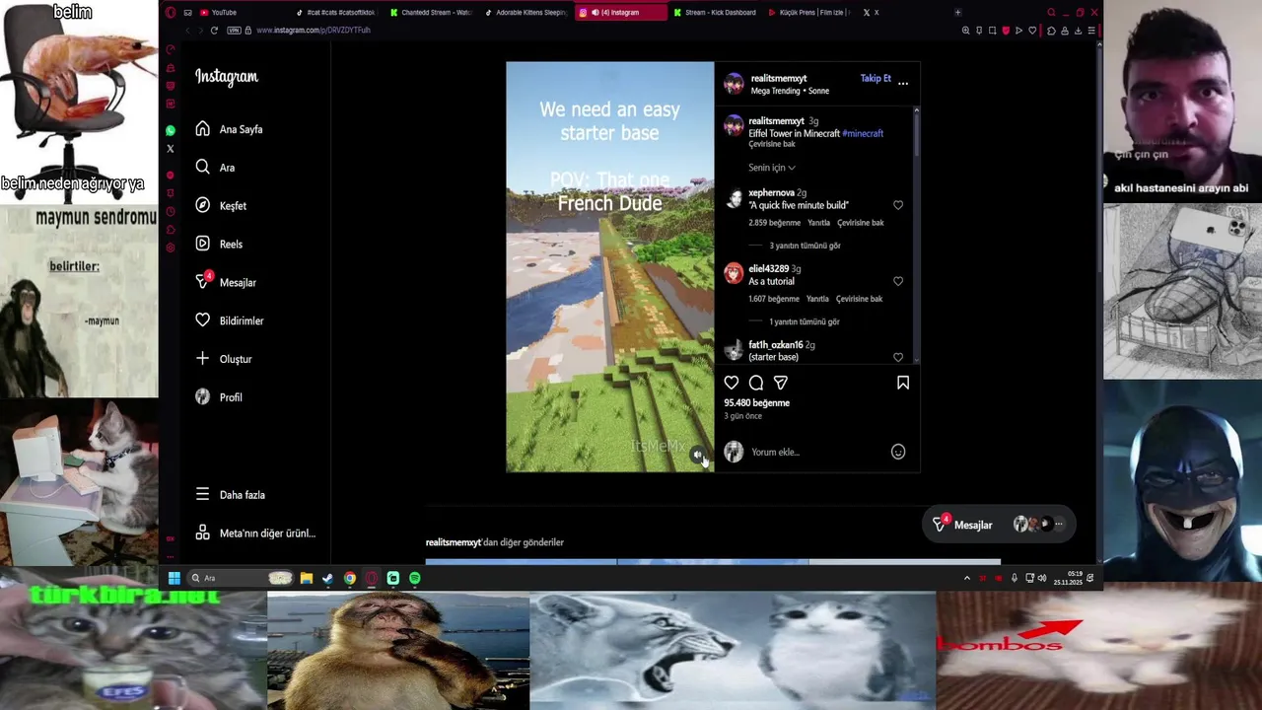The width and height of the screenshot is (1262, 710).
Task: Toggle mute on the video speaker icon
Action: pyautogui.click(x=697, y=455)
